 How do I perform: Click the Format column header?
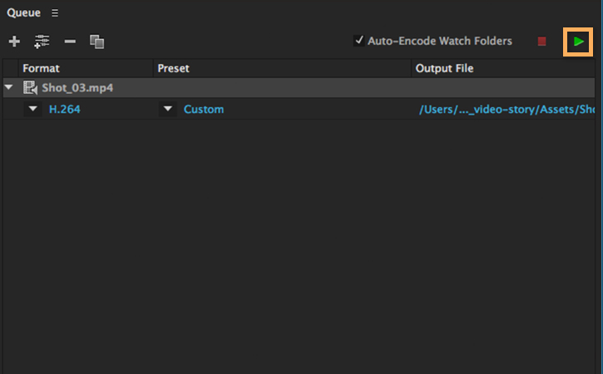pyautogui.click(x=42, y=68)
